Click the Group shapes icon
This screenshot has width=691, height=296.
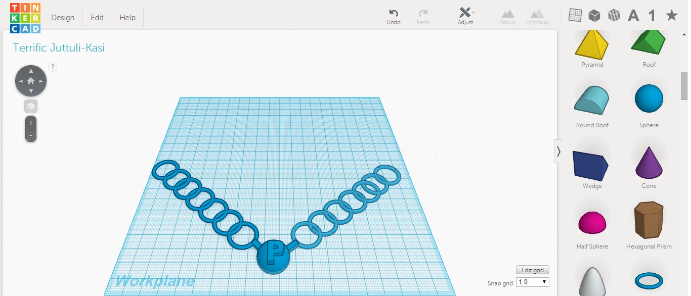tap(508, 17)
